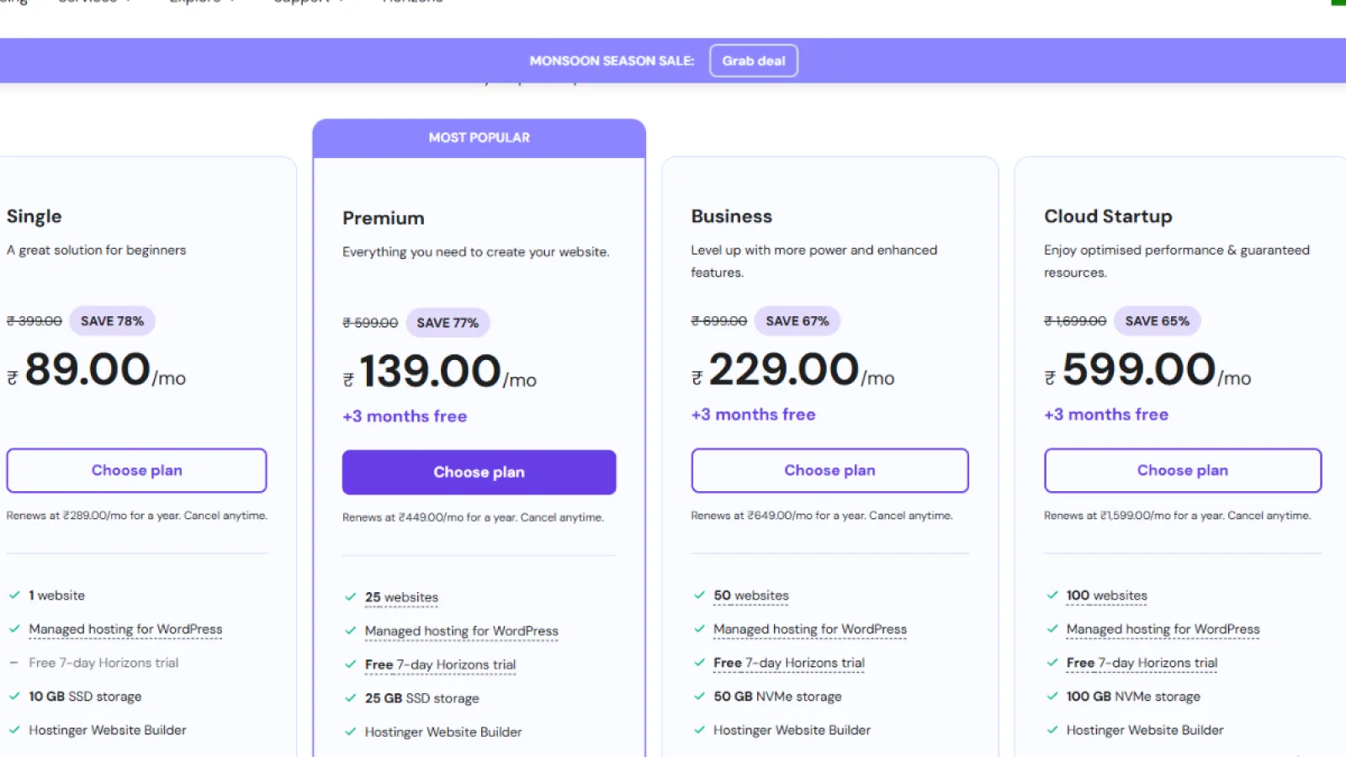1346x757 pixels.
Task: Click the checkmark beside '25 GB SSD storage'
Action: pos(350,698)
